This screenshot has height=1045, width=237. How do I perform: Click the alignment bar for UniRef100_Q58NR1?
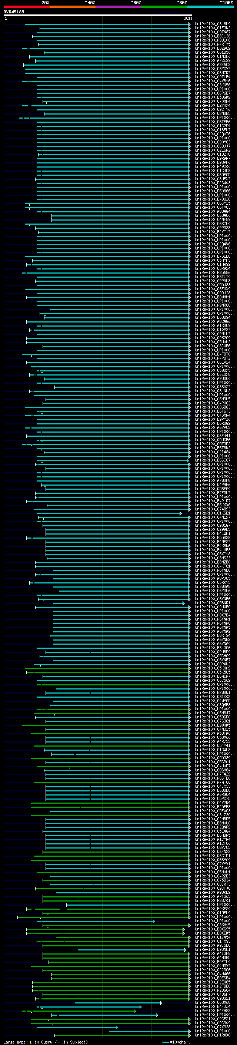click(118, 603)
